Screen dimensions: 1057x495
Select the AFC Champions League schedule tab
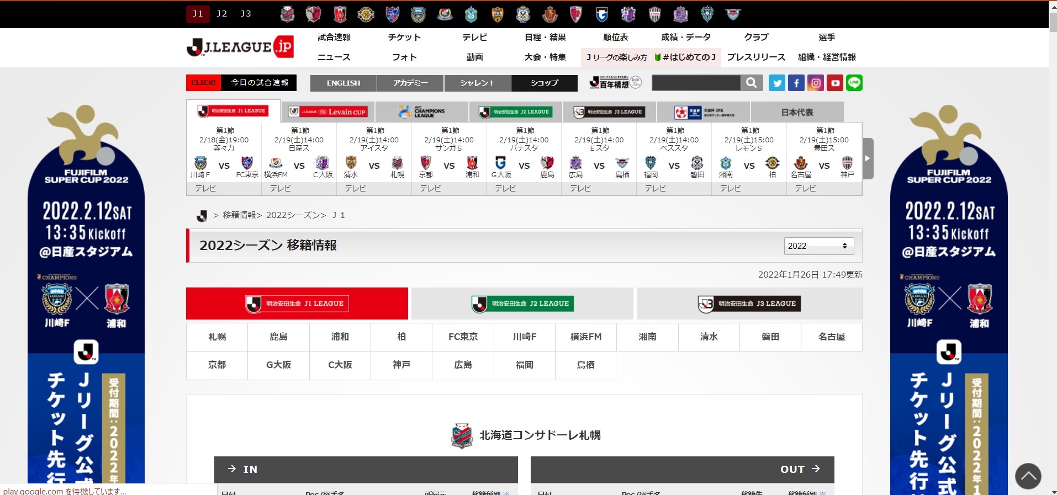pyautogui.click(x=422, y=111)
